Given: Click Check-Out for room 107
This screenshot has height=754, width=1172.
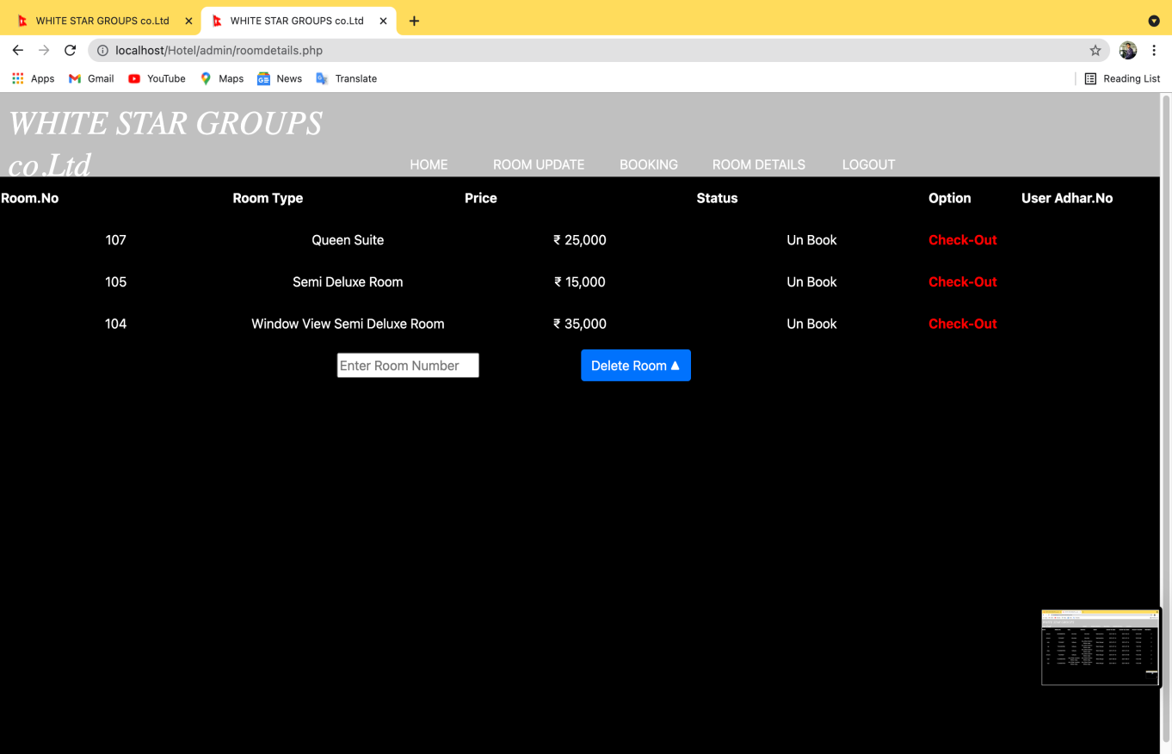Looking at the screenshot, I should 962,240.
